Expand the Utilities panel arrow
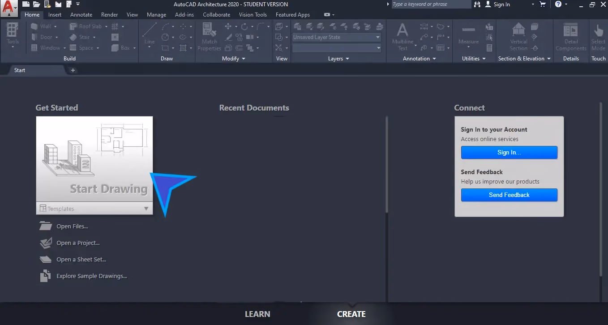This screenshot has height=325, width=608. (484, 59)
